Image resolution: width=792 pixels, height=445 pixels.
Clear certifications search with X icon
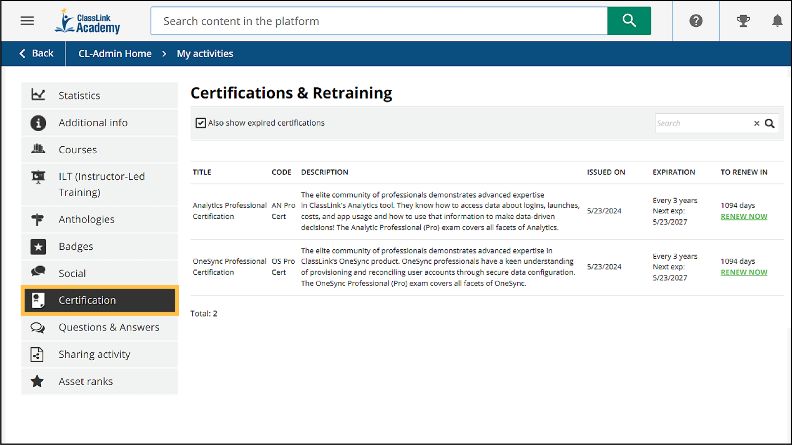[757, 123]
